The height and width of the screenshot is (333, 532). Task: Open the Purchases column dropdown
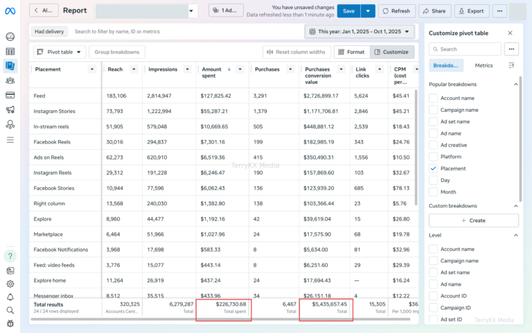[x=290, y=69]
